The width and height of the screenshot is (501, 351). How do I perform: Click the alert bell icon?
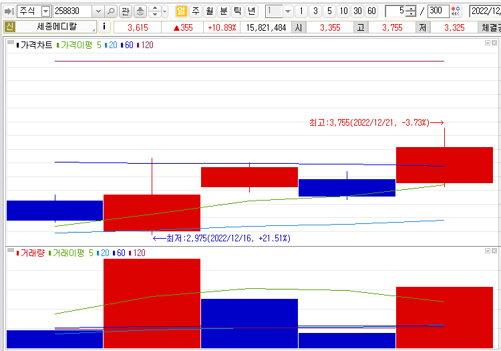coord(140,11)
